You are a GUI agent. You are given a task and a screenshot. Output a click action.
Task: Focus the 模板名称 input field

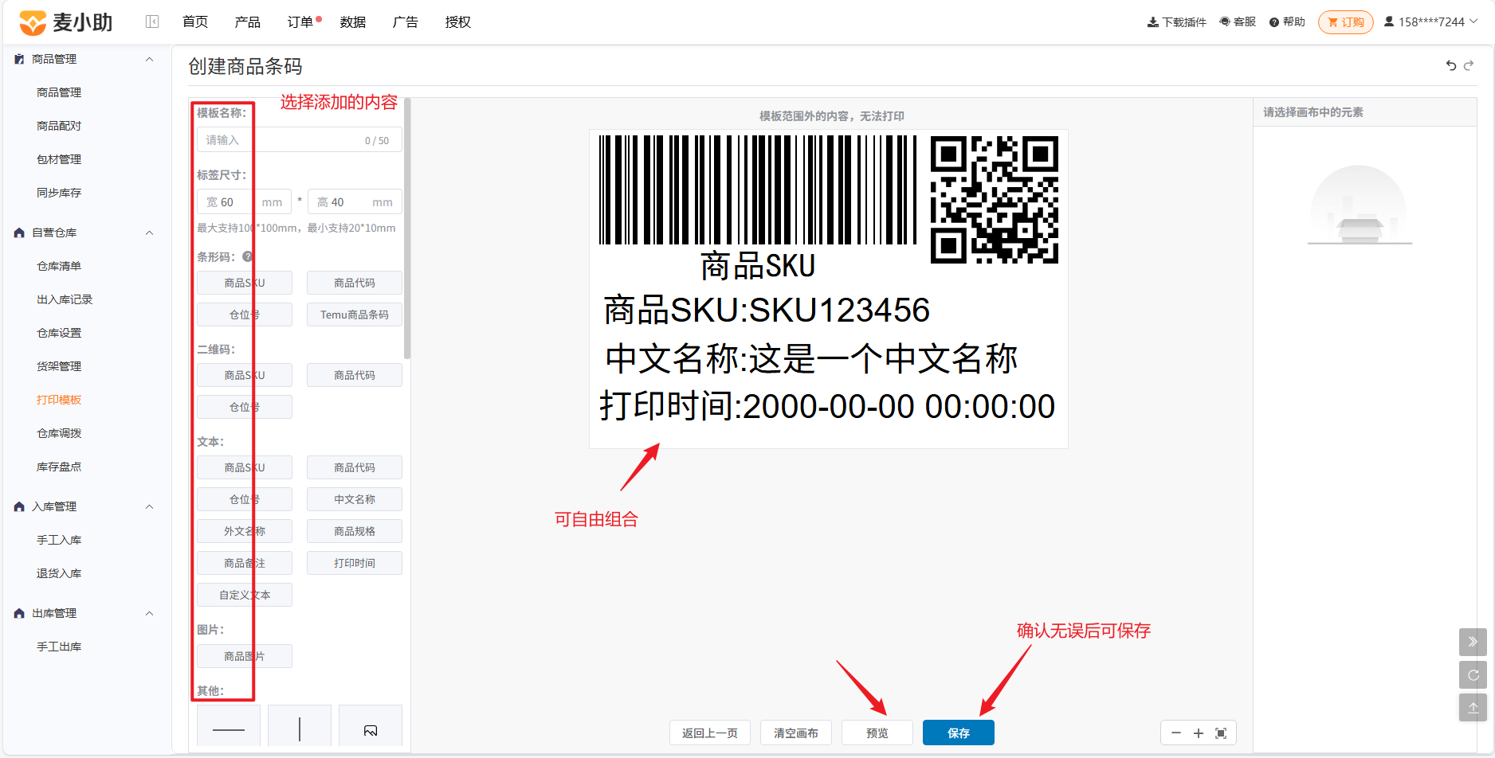(300, 140)
